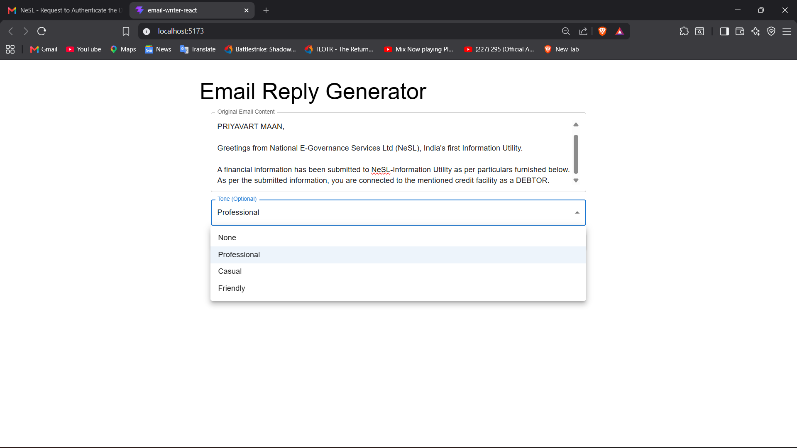The height and width of the screenshot is (448, 797).
Task: Go forward with the browser forward arrow
Action: pos(26,31)
